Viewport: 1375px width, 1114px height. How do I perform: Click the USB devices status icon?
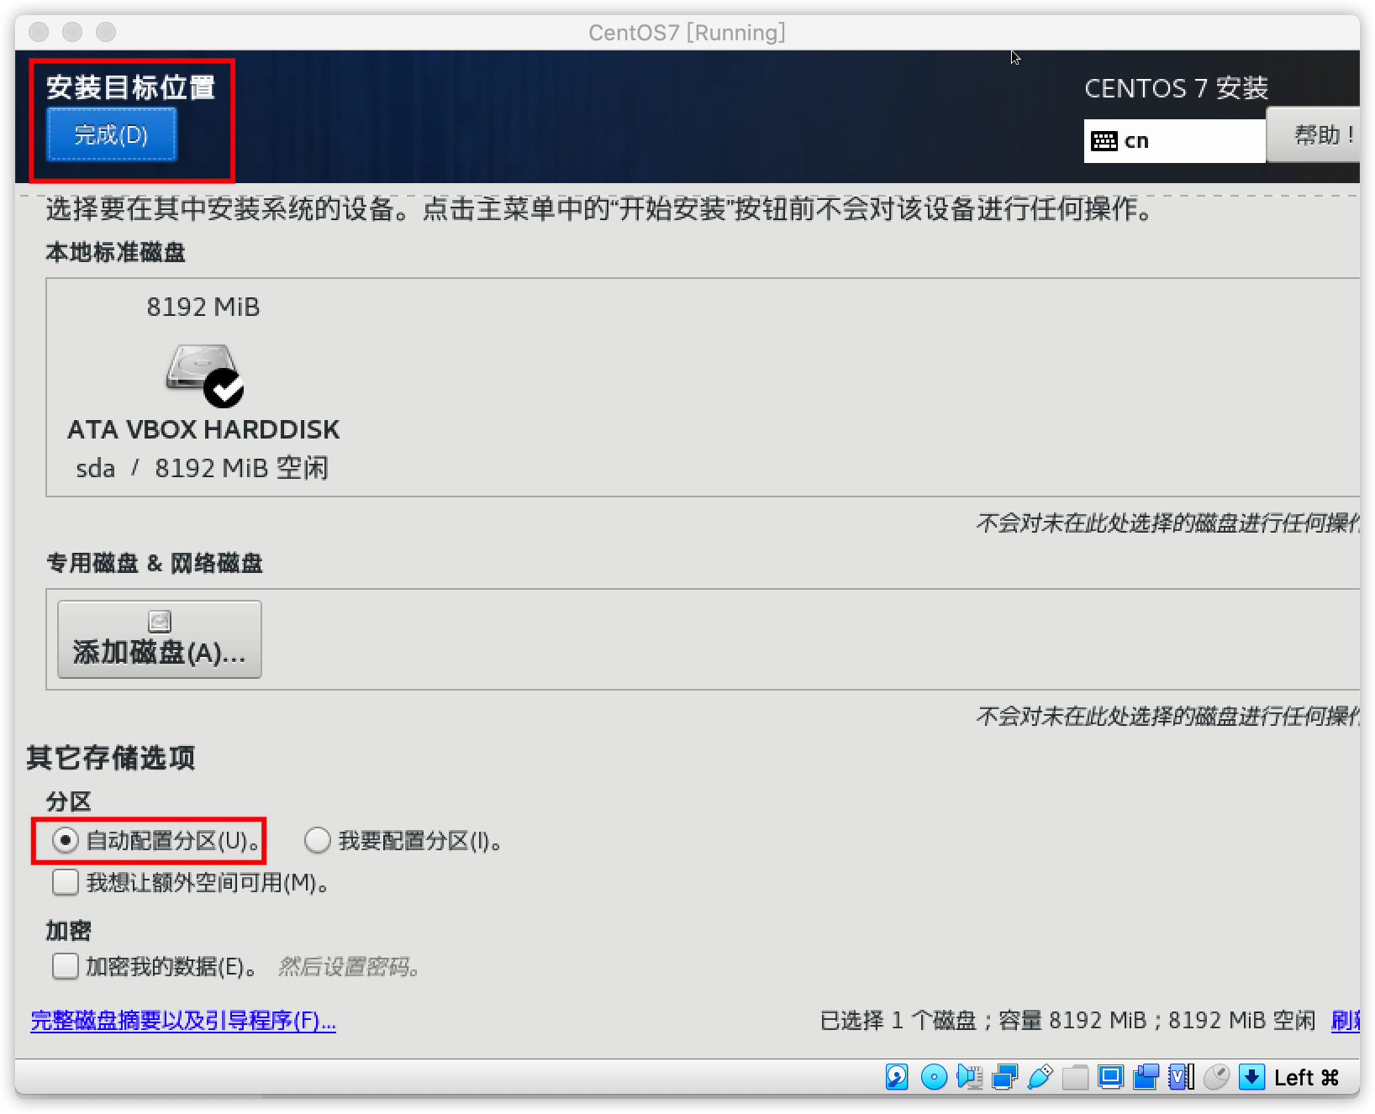tap(1040, 1077)
